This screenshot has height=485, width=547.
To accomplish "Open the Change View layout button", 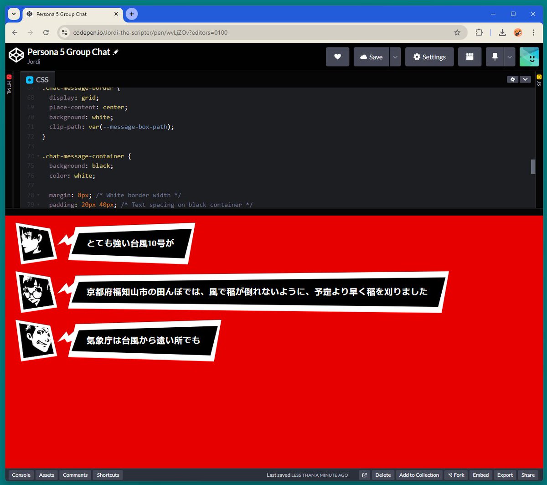I will point(470,57).
